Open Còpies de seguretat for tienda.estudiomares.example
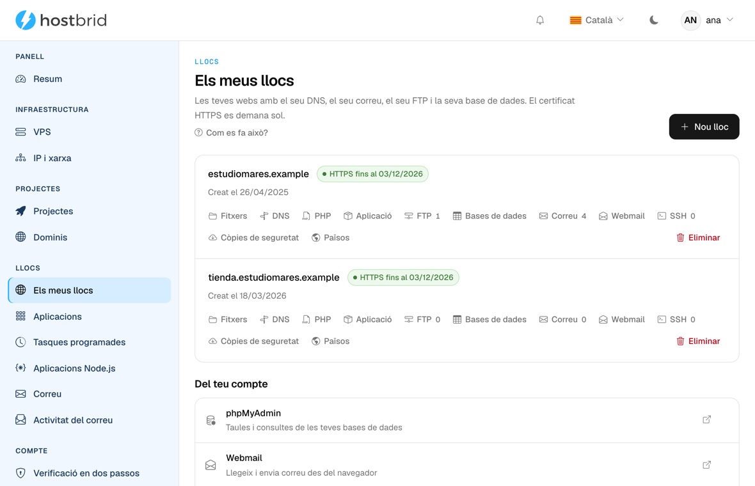755x486 pixels. 253,341
